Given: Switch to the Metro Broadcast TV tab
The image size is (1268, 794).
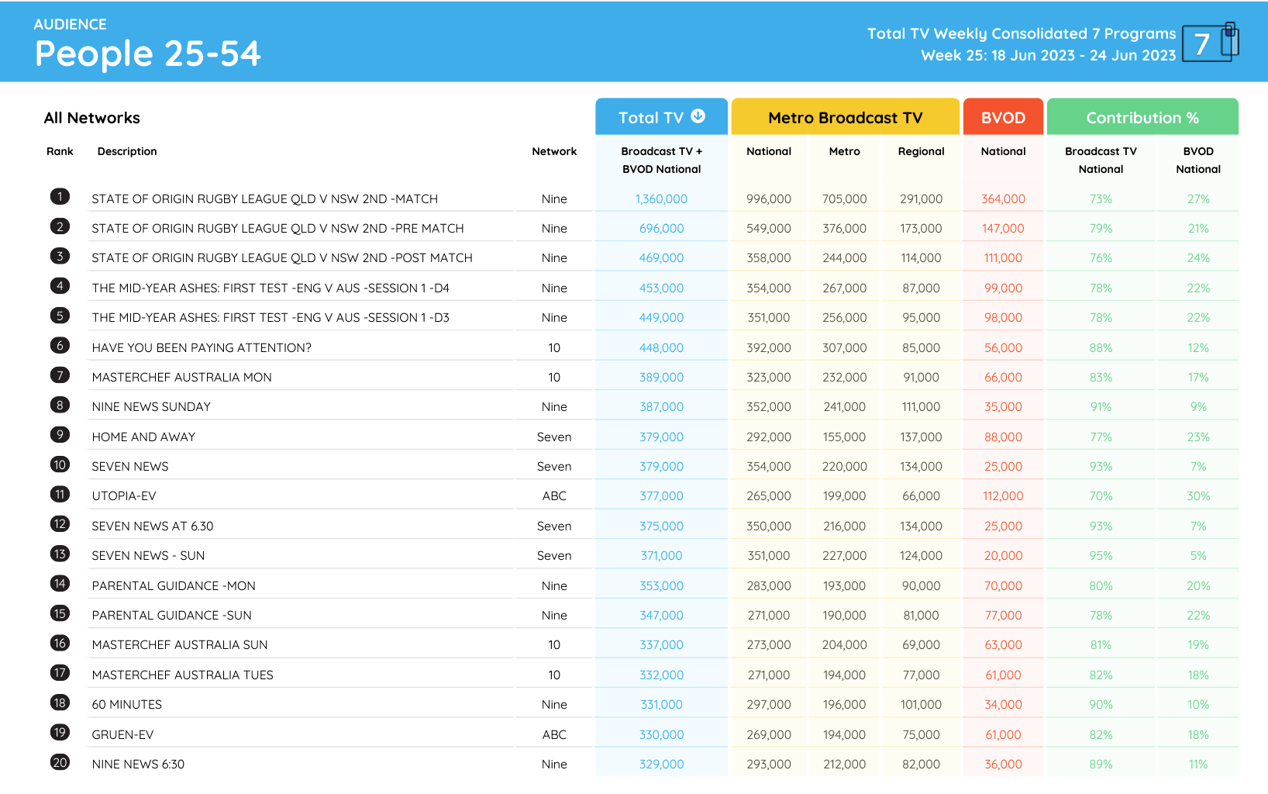Looking at the screenshot, I should click(x=845, y=118).
